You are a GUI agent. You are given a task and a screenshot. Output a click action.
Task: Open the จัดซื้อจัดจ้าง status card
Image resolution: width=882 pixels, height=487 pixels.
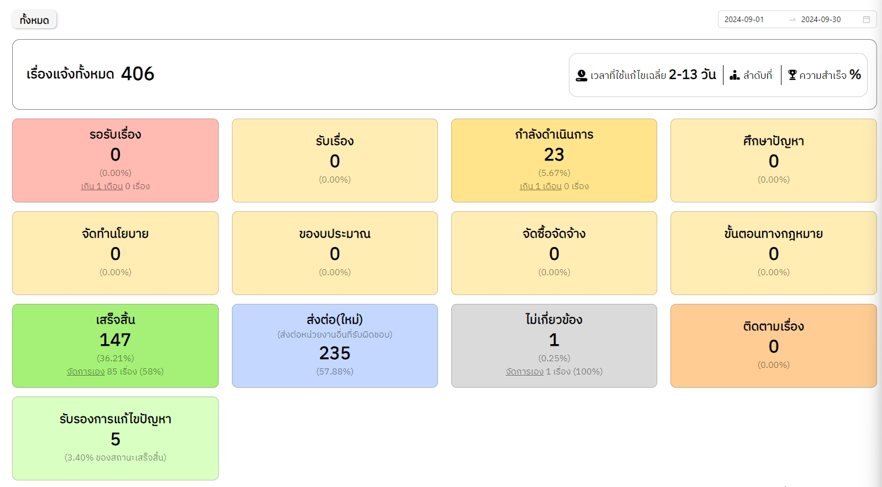(x=554, y=253)
